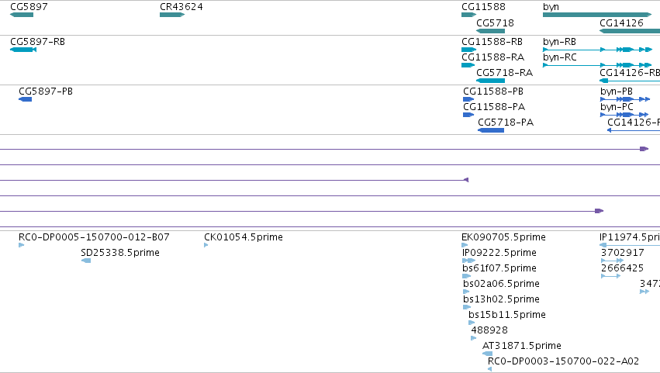
Task: Select EST EK090705.5prime
Action: coord(465,245)
